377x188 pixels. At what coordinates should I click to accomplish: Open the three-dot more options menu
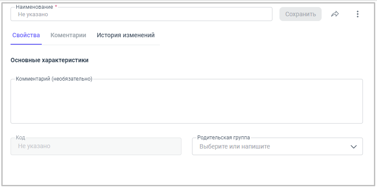click(357, 14)
